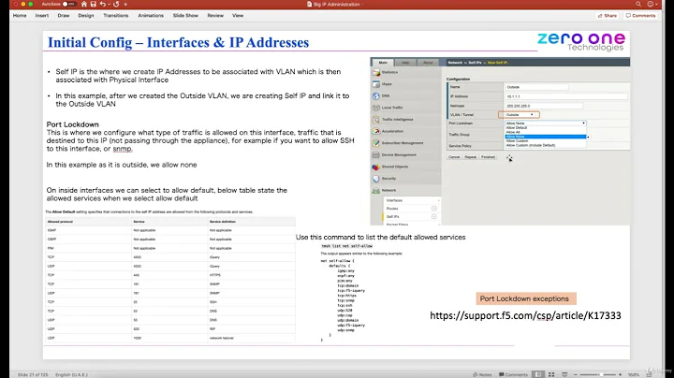This screenshot has height=378, width=674.
Task: Click the Shared Objects icon
Action: [376, 167]
